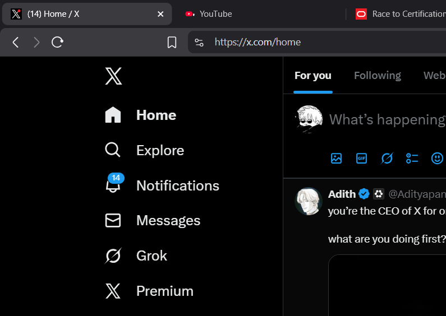
Task: Switch to the Following tab
Action: tap(378, 76)
